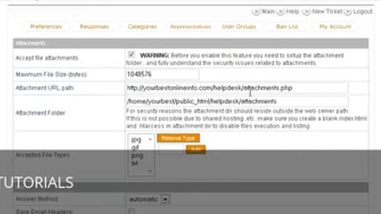The image size is (381, 214).
Task: Open the Help link
Action: (292, 11)
